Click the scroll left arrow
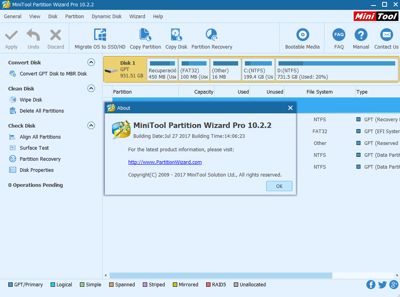 106,275
